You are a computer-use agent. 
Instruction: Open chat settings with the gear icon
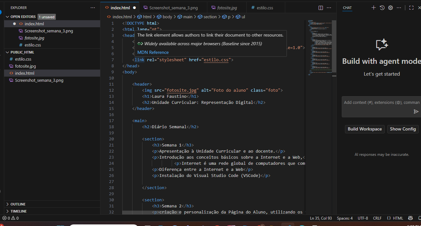391,7
